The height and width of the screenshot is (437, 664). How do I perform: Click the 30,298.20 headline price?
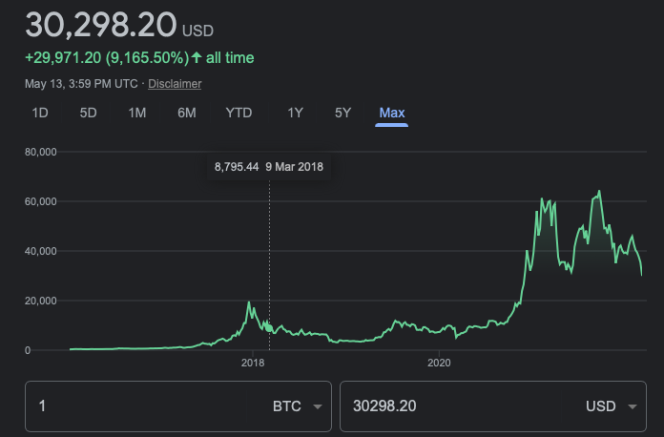[101, 25]
